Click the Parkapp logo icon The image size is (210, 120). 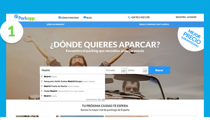(x=16, y=17)
